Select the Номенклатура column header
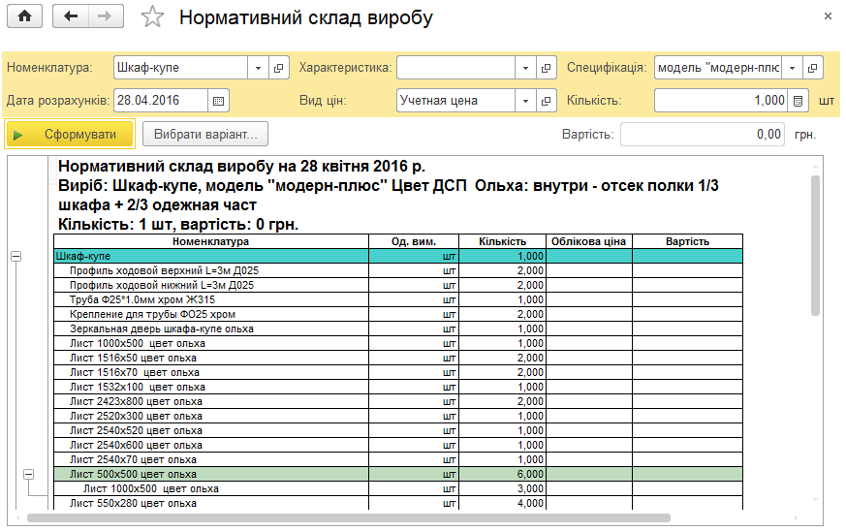The image size is (846, 532). 211,241
